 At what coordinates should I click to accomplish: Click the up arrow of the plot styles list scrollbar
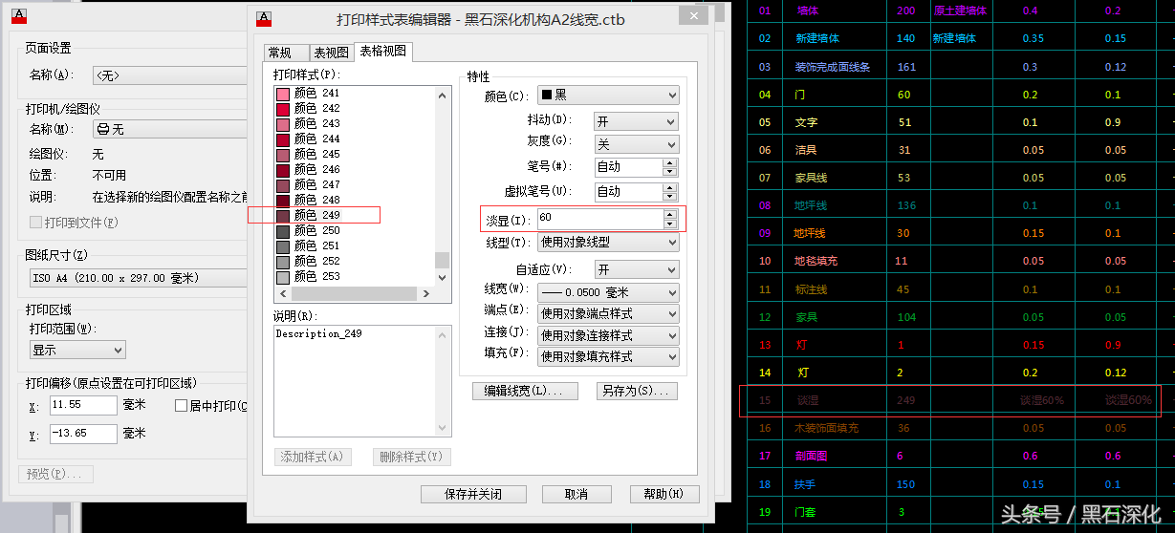443,95
